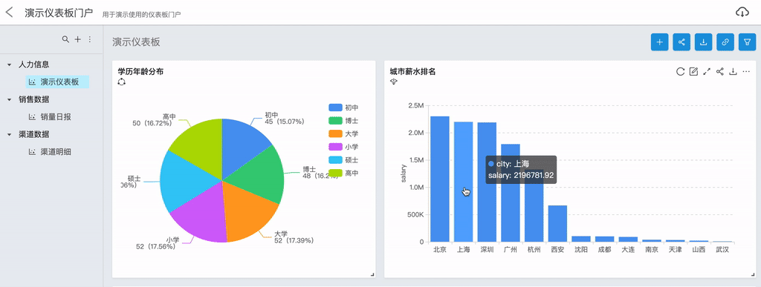Toggle 大学 legend entry in pie chart
The image size is (761, 287).
point(343,133)
